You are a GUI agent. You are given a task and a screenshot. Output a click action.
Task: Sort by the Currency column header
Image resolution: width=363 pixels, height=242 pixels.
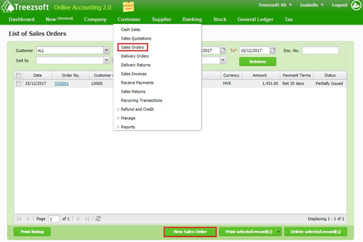click(231, 76)
